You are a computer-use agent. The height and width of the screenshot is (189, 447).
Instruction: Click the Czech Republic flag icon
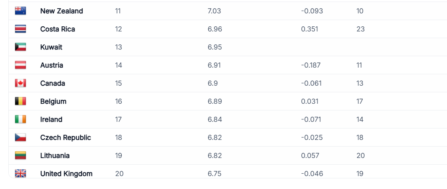coord(20,138)
